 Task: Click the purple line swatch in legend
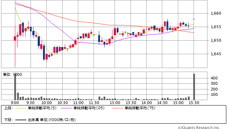[x=67, y=108]
